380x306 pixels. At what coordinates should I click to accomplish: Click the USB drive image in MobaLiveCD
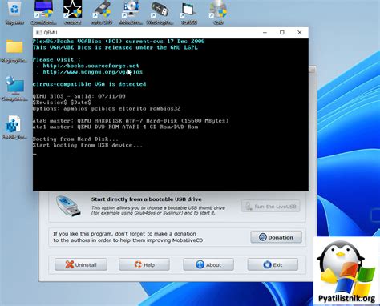[68, 206]
